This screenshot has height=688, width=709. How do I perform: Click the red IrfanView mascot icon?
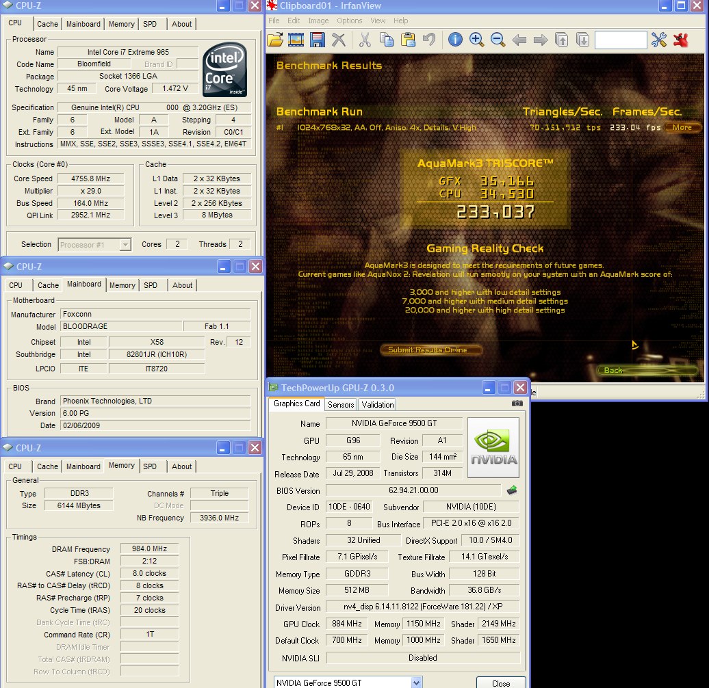click(680, 40)
